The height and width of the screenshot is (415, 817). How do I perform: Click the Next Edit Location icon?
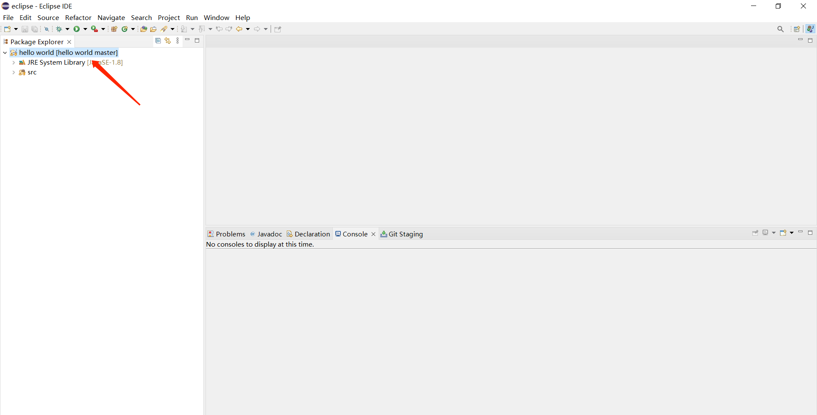(x=229, y=29)
